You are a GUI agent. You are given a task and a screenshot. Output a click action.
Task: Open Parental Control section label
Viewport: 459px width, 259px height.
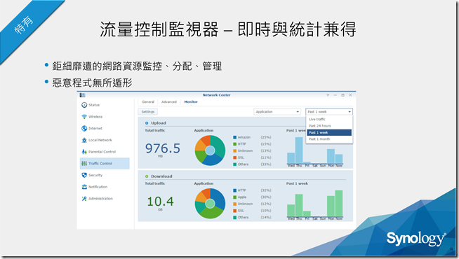102,151
